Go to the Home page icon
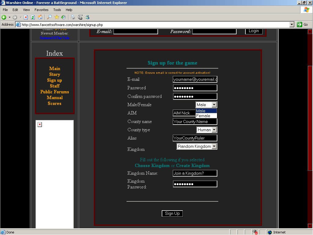313x235 pixels. (40, 17)
